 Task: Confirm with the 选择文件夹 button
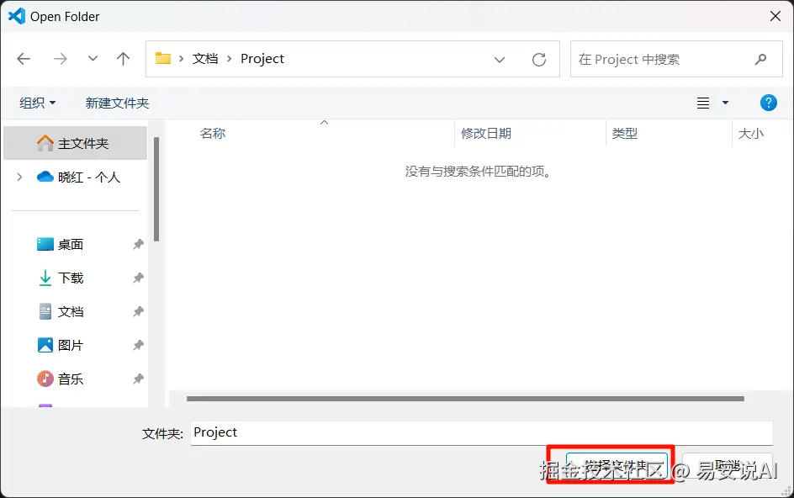click(x=617, y=464)
